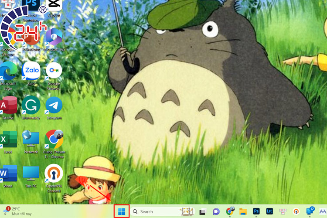This screenshot has height=218, width=327.
Task: Open the OpenVPN taskbar icon
Action: [x=296, y=211]
